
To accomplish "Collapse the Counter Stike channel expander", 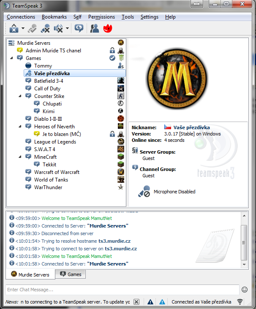I will [20, 96].
